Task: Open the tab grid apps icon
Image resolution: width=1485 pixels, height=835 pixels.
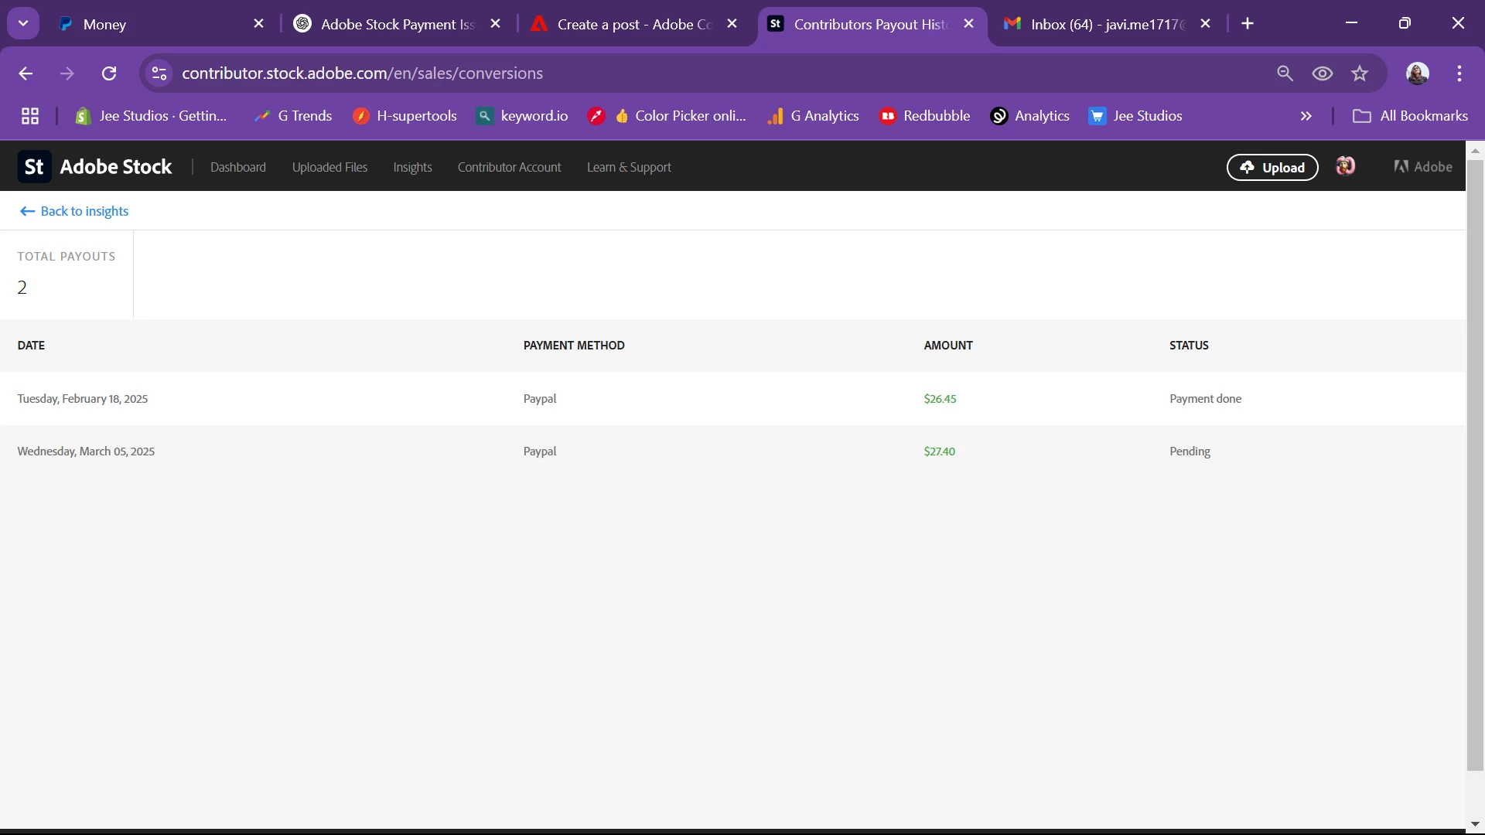Action: pyautogui.click(x=30, y=116)
